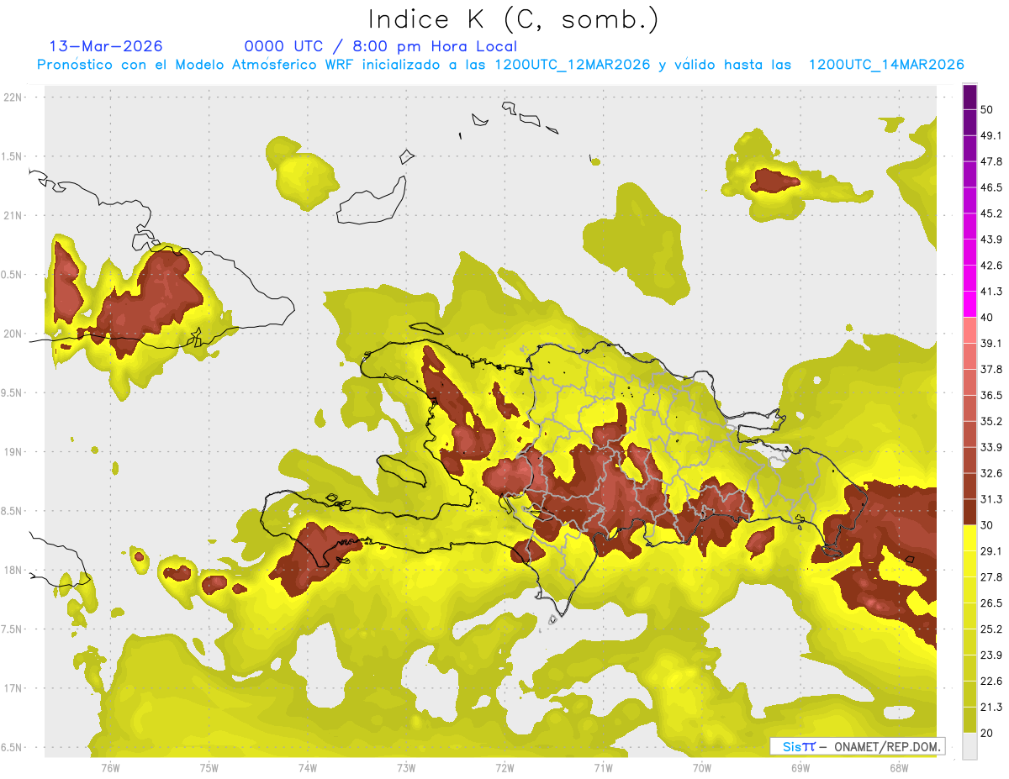Pick the magenta swatch between 40 and 41.3
The image size is (1009, 779).
[969, 304]
